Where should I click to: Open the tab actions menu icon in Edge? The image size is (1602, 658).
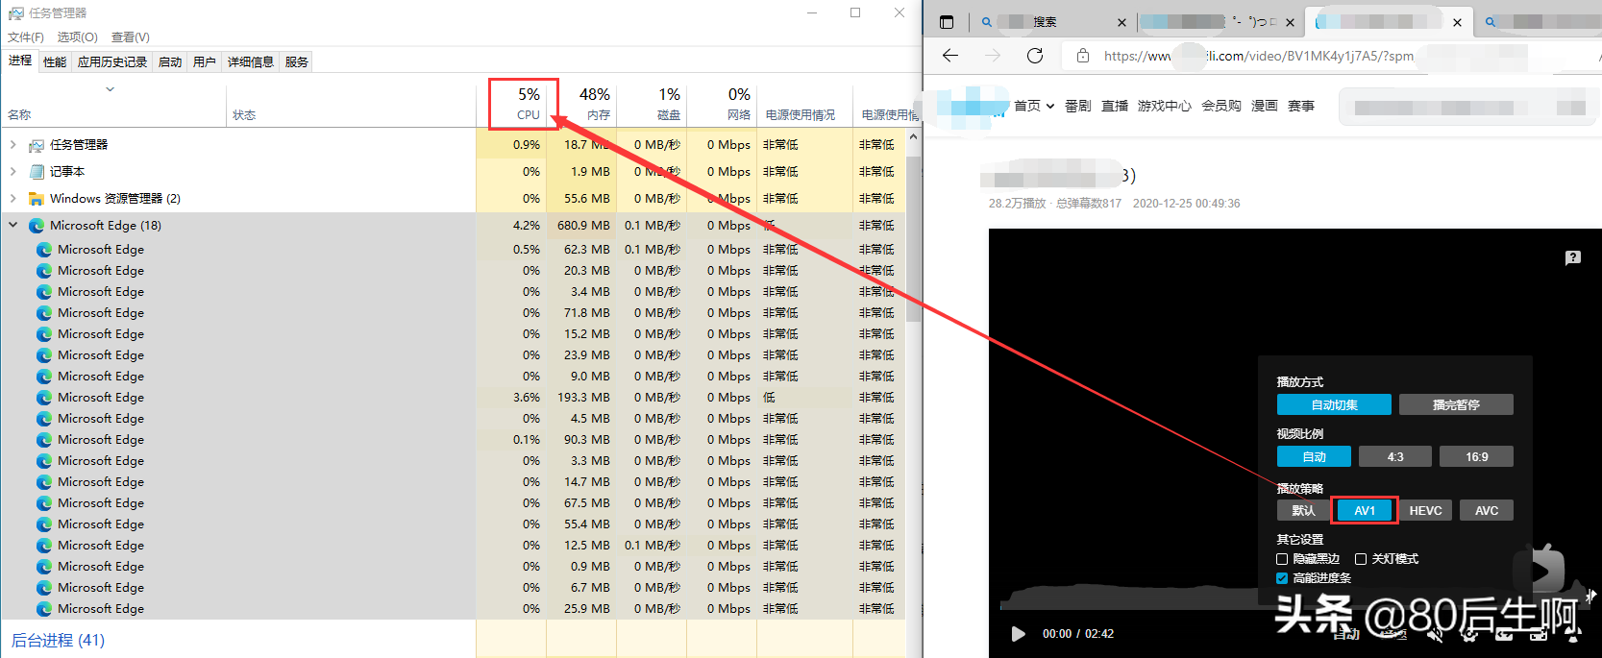[x=947, y=22]
